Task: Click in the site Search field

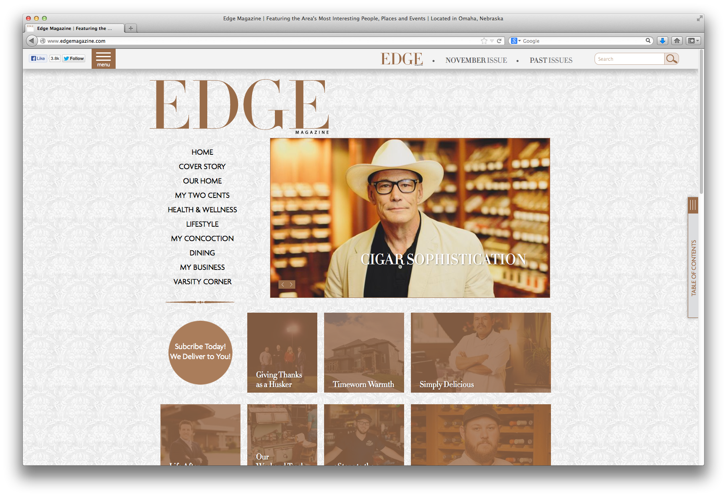Action: pyautogui.click(x=629, y=59)
